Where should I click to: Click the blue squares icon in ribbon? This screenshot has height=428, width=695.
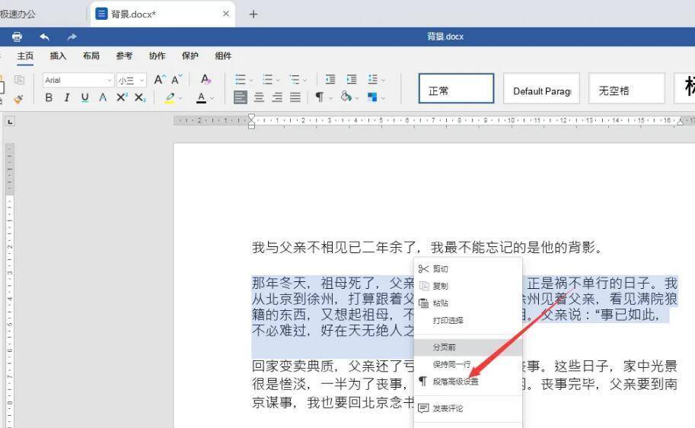point(372,97)
